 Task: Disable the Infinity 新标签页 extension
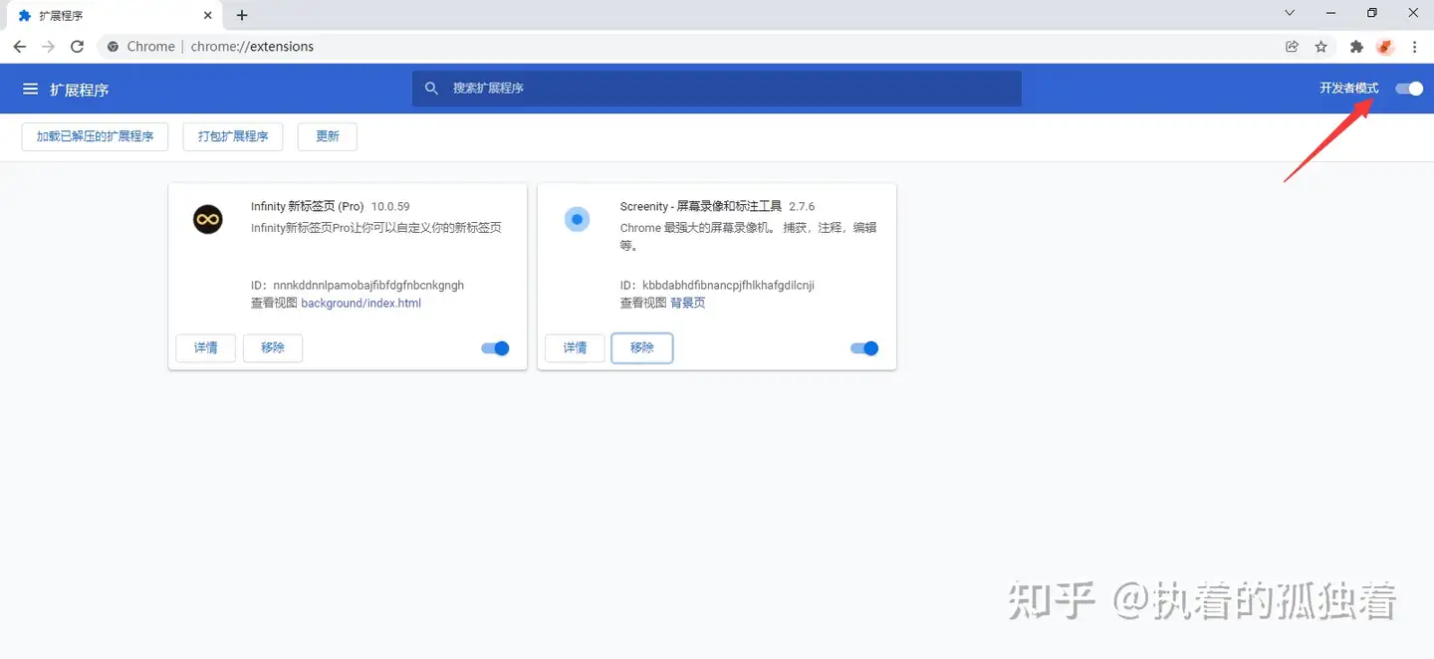(495, 348)
